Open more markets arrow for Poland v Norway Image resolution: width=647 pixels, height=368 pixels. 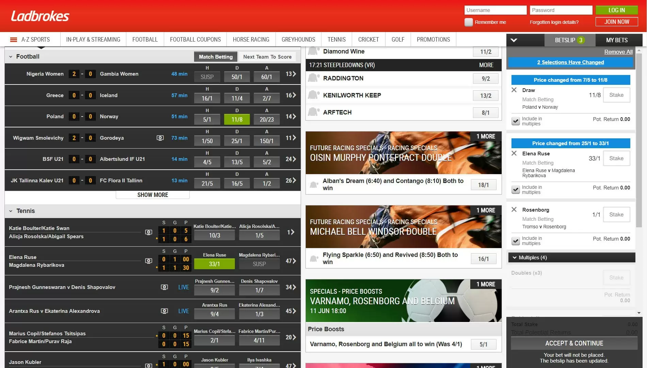[x=291, y=117]
